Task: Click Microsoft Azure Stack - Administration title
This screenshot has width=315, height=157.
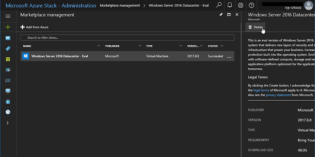Action: tap(51, 5)
